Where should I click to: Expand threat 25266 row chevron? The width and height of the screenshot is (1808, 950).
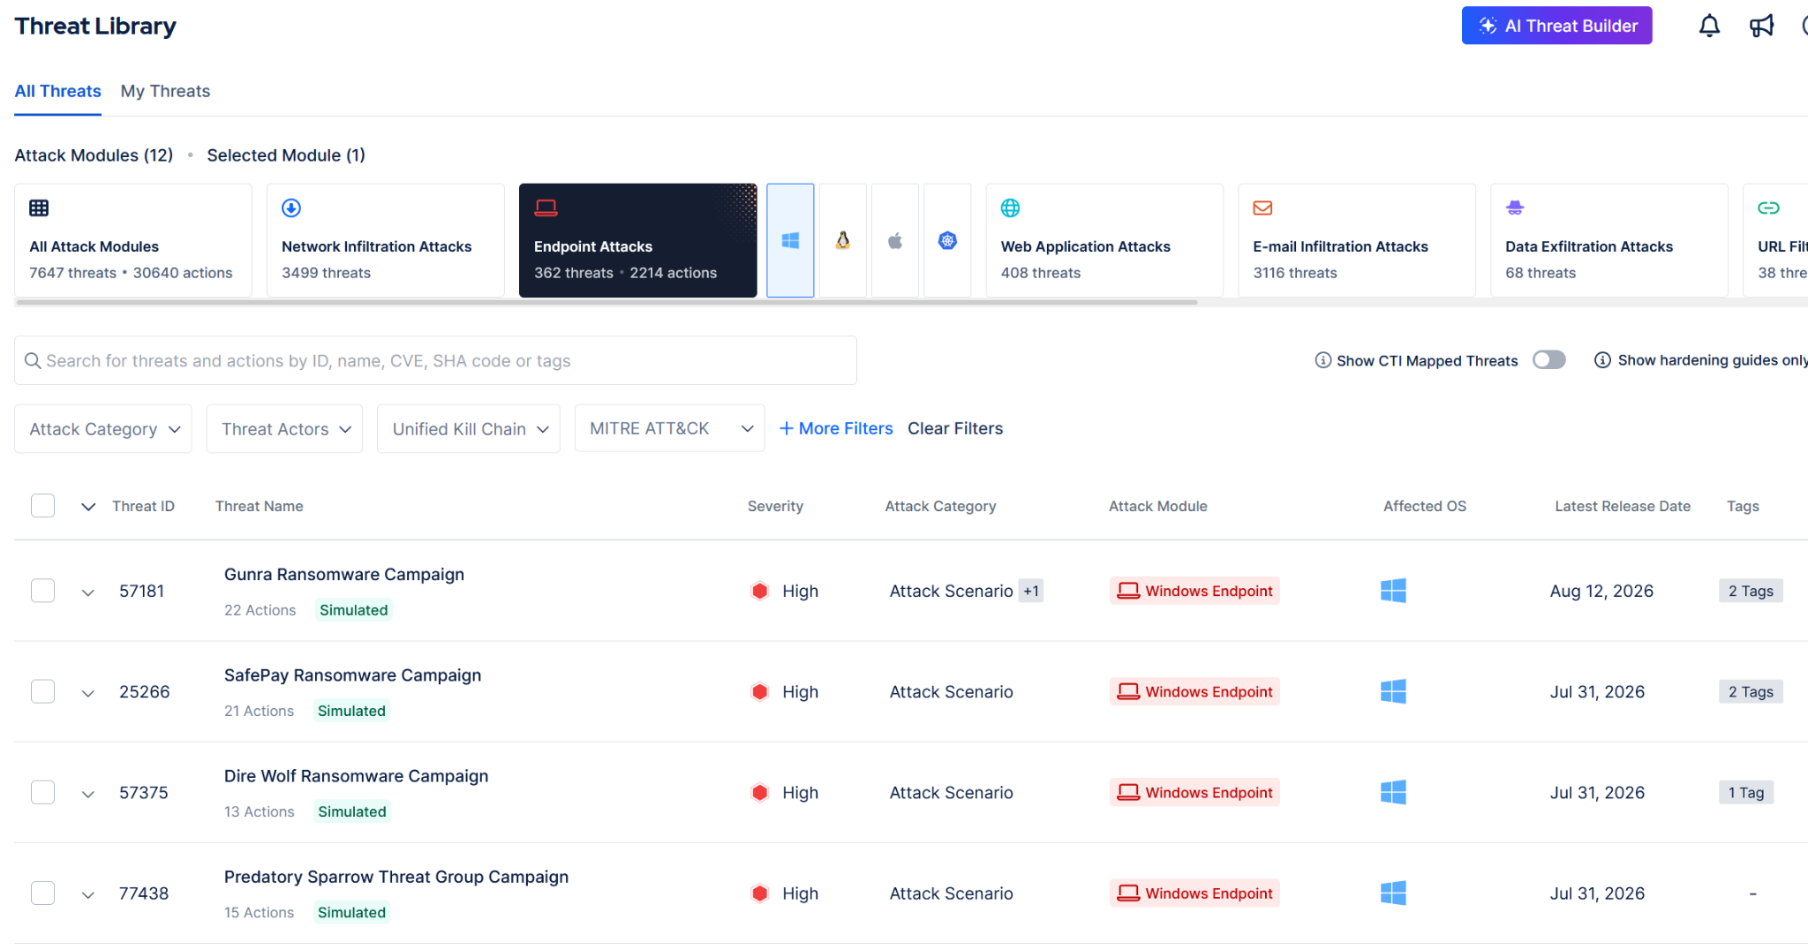[87, 692]
